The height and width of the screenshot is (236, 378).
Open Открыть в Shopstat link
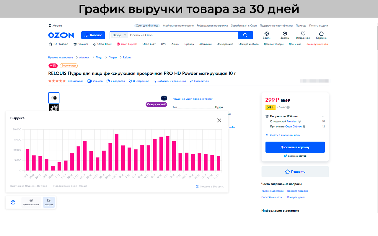210,186
